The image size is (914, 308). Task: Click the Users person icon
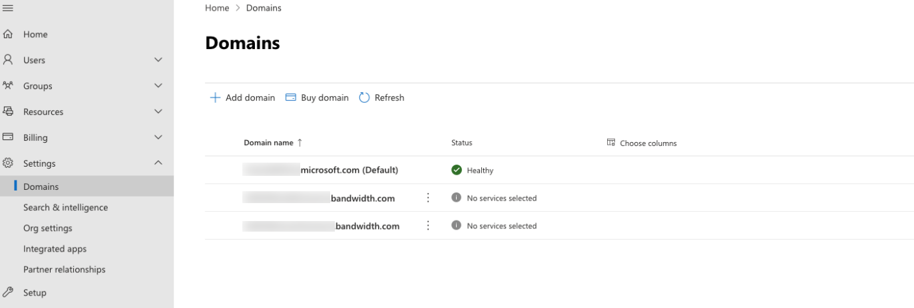8,60
